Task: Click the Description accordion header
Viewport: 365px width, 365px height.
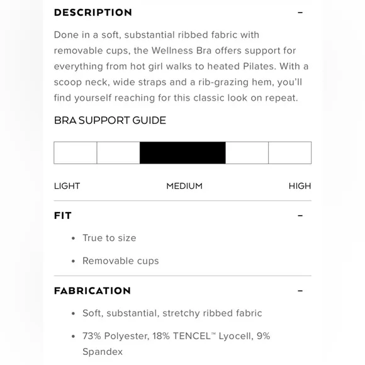Action: click(x=182, y=13)
